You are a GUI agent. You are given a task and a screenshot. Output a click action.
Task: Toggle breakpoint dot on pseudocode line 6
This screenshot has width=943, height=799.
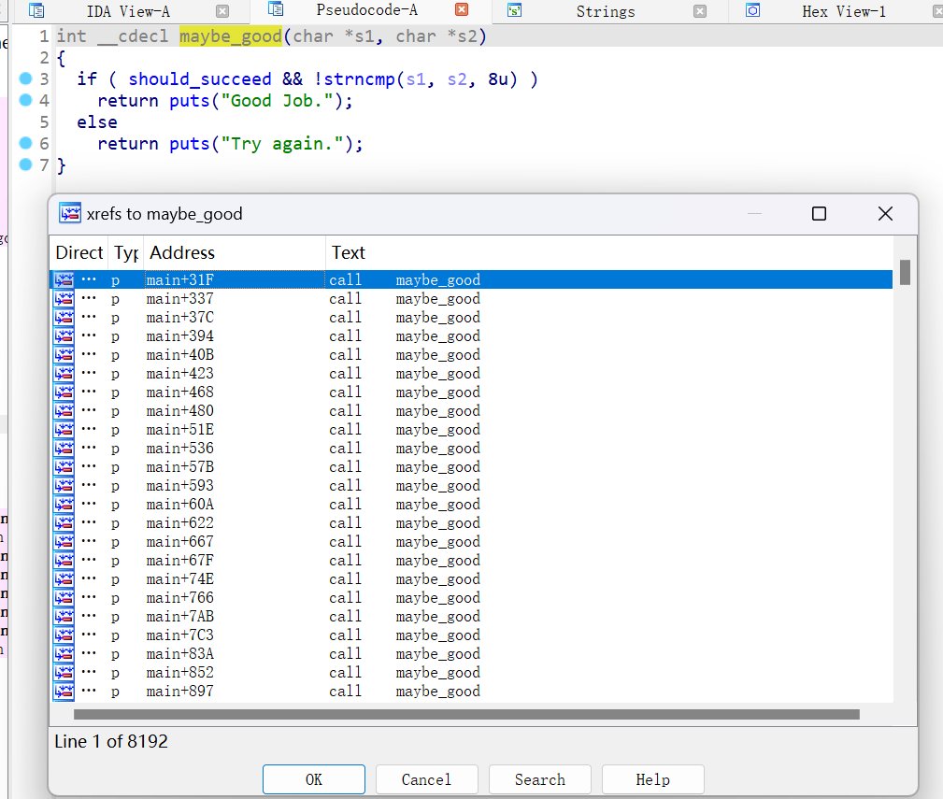click(x=25, y=143)
